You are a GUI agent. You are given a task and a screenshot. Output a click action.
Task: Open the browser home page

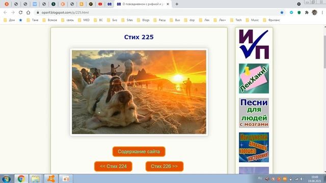[29, 12]
